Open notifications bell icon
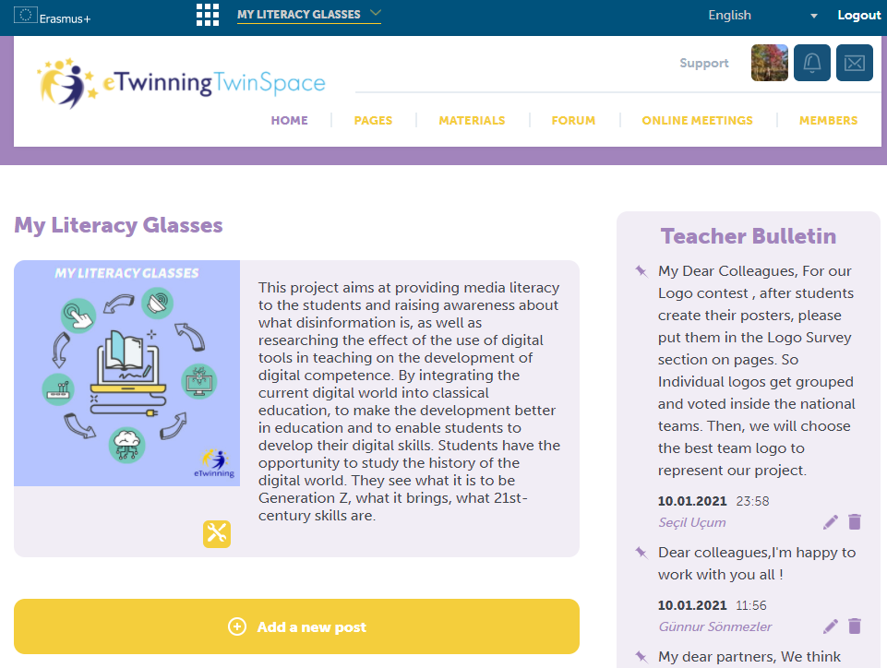The height and width of the screenshot is (668, 887). tap(811, 63)
